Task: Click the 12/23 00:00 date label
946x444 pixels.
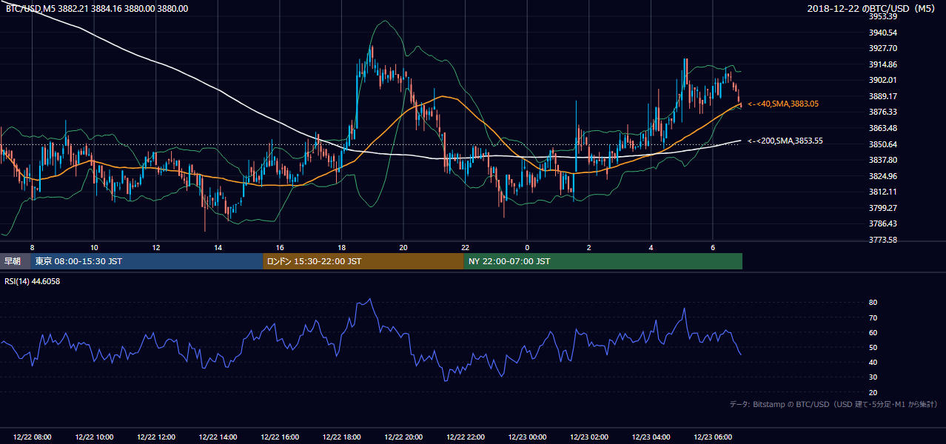Action: (528, 437)
